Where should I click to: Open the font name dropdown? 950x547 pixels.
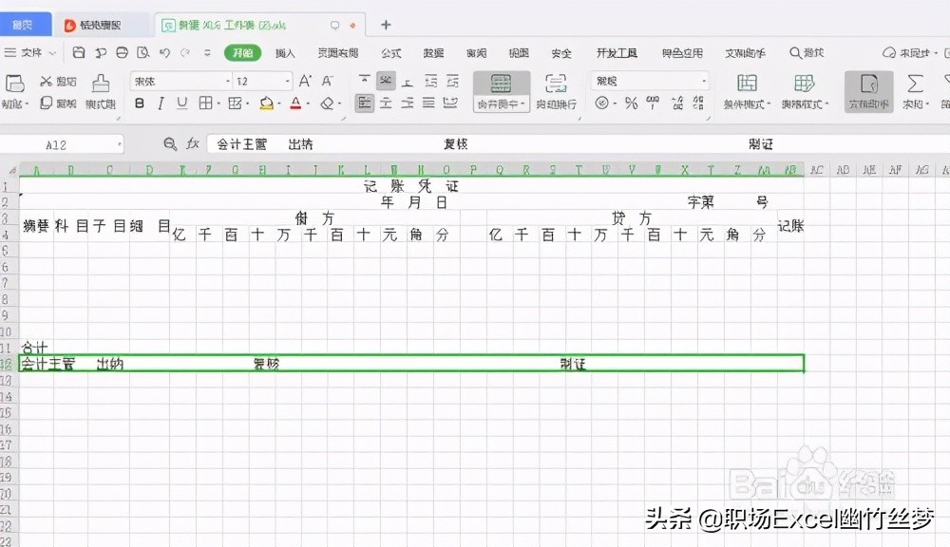227,82
